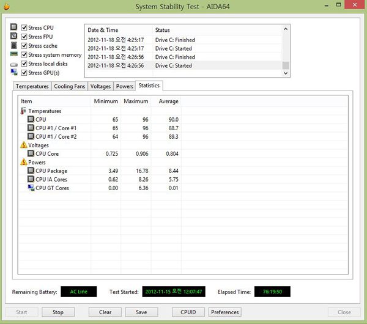Viewport: 367px width, 324px height.
Task: Click the monitor icon beside Stress GPU(s)
Action: [14, 72]
